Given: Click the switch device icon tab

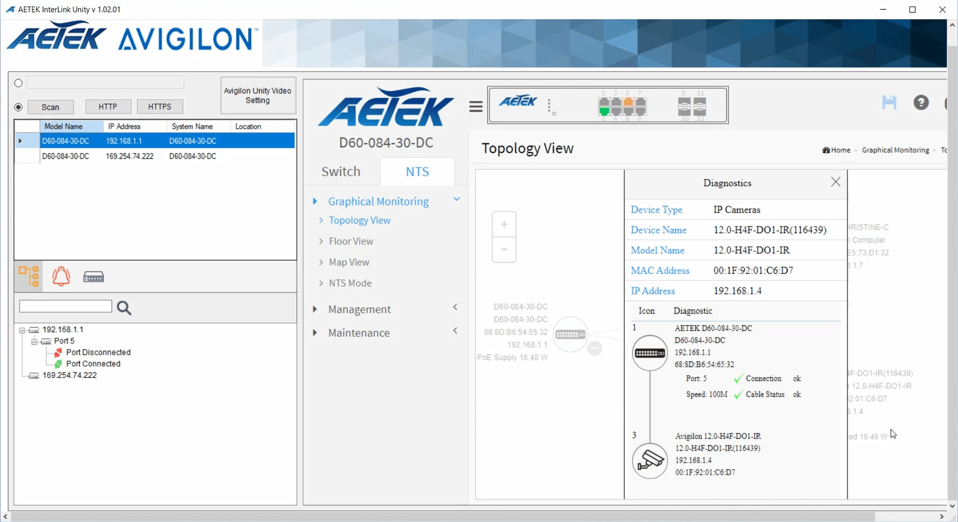Looking at the screenshot, I should [x=93, y=277].
